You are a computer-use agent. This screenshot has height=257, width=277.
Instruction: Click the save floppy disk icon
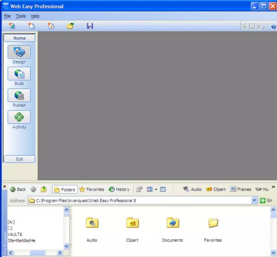coord(90,26)
